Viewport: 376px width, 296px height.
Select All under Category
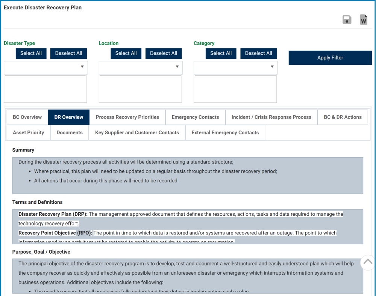[x=221, y=53]
